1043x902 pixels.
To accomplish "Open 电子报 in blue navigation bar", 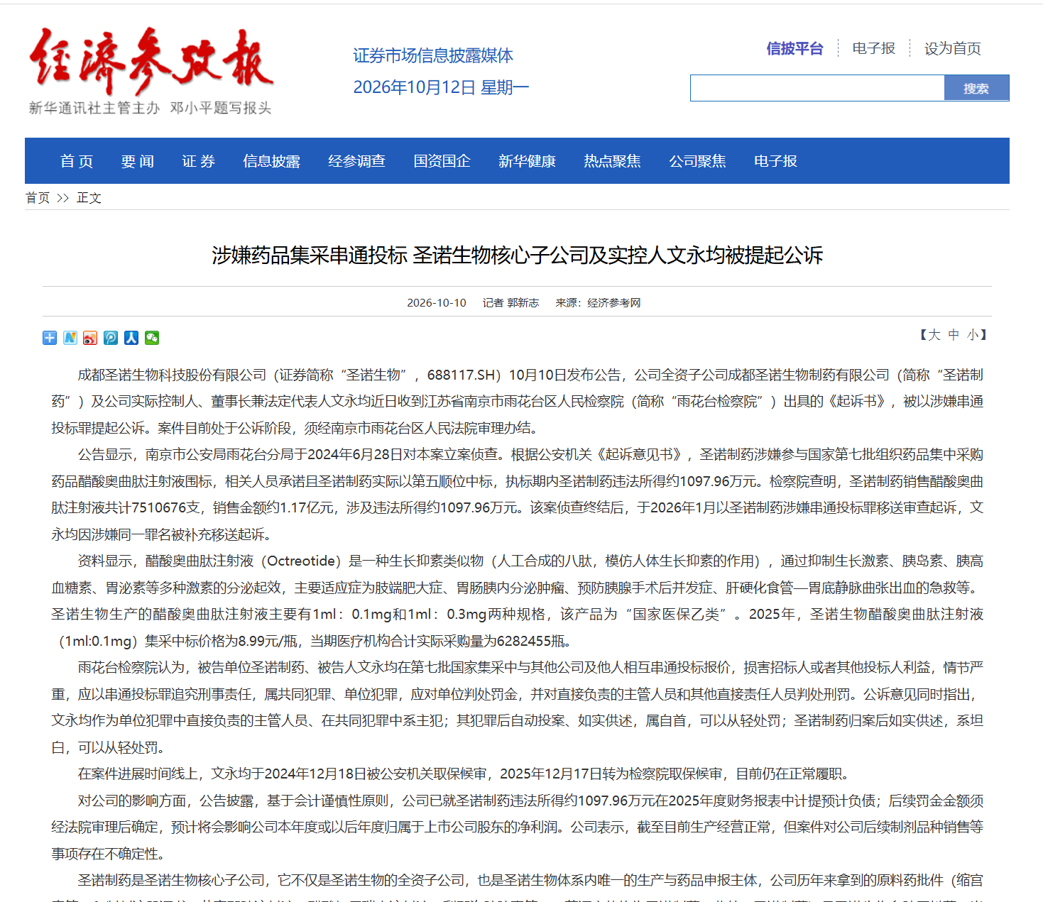I will pos(775,161).
